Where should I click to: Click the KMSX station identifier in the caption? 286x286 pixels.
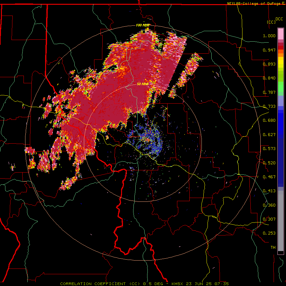(178, 284)
